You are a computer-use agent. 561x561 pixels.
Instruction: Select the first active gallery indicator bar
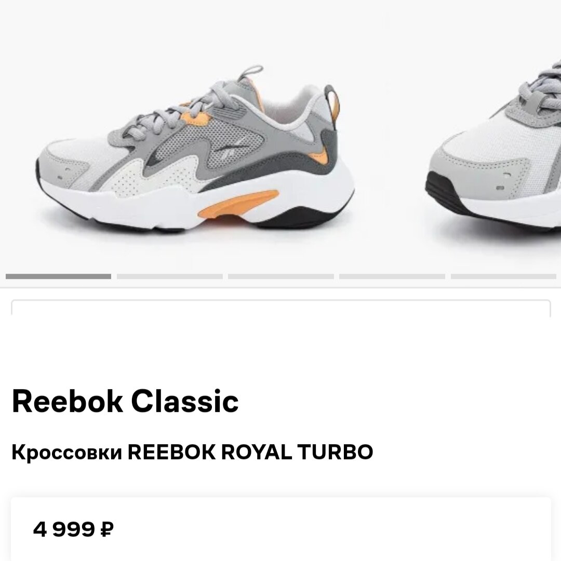pyautogui.click(x=58, y=276)
